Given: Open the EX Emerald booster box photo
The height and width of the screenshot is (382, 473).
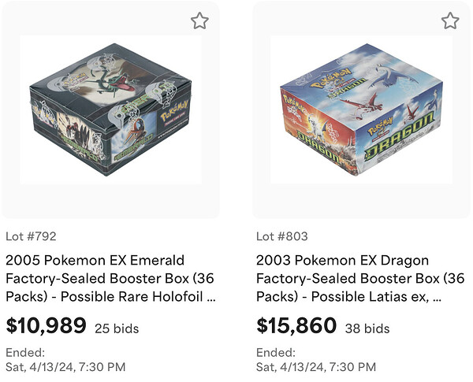Looking at the screenshot, I should click(x=110, y=109).
